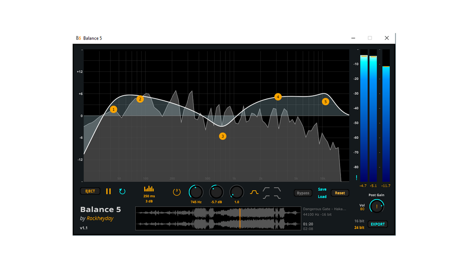Select the upper-left shelf filter shape
472x265 pixels.
pos(266,189)
